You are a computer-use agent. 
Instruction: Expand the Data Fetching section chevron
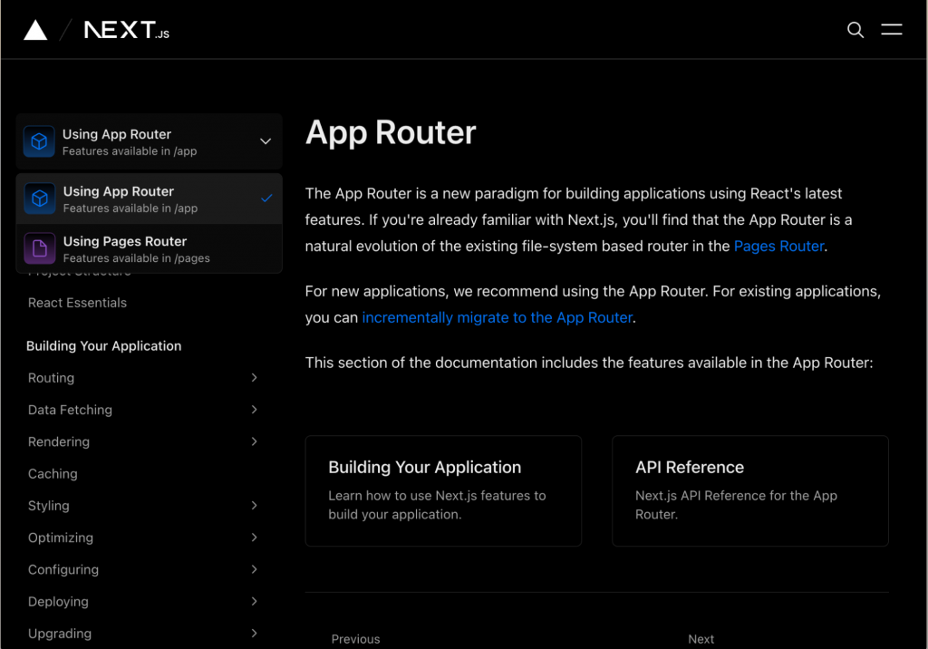(x=254, y=410)
